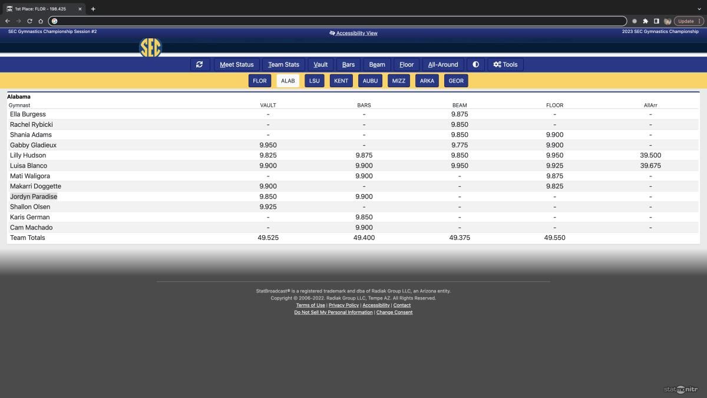The width and height of the screenshot is (707, 398).
Task: Toggle the dark mode contrast icon
Action: (x=475, y=64)
